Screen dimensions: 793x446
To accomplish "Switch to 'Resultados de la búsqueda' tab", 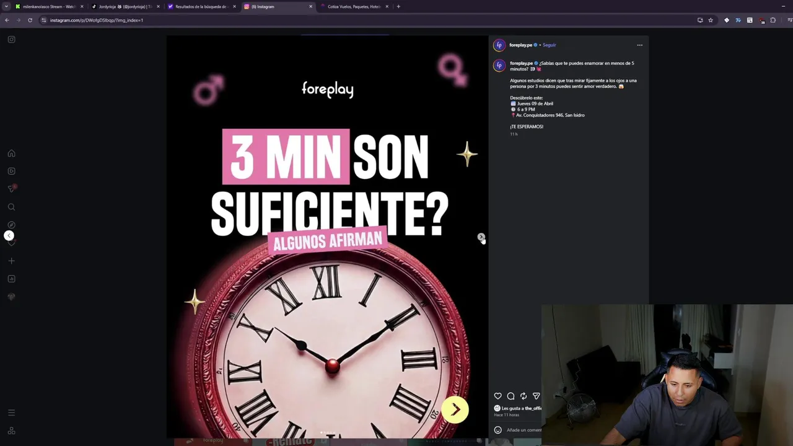I will [x=202, y=7].
